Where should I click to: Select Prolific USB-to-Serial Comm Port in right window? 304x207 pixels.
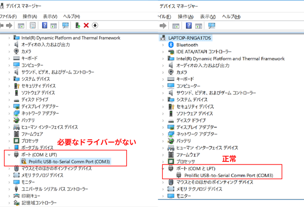pos(229,175)
